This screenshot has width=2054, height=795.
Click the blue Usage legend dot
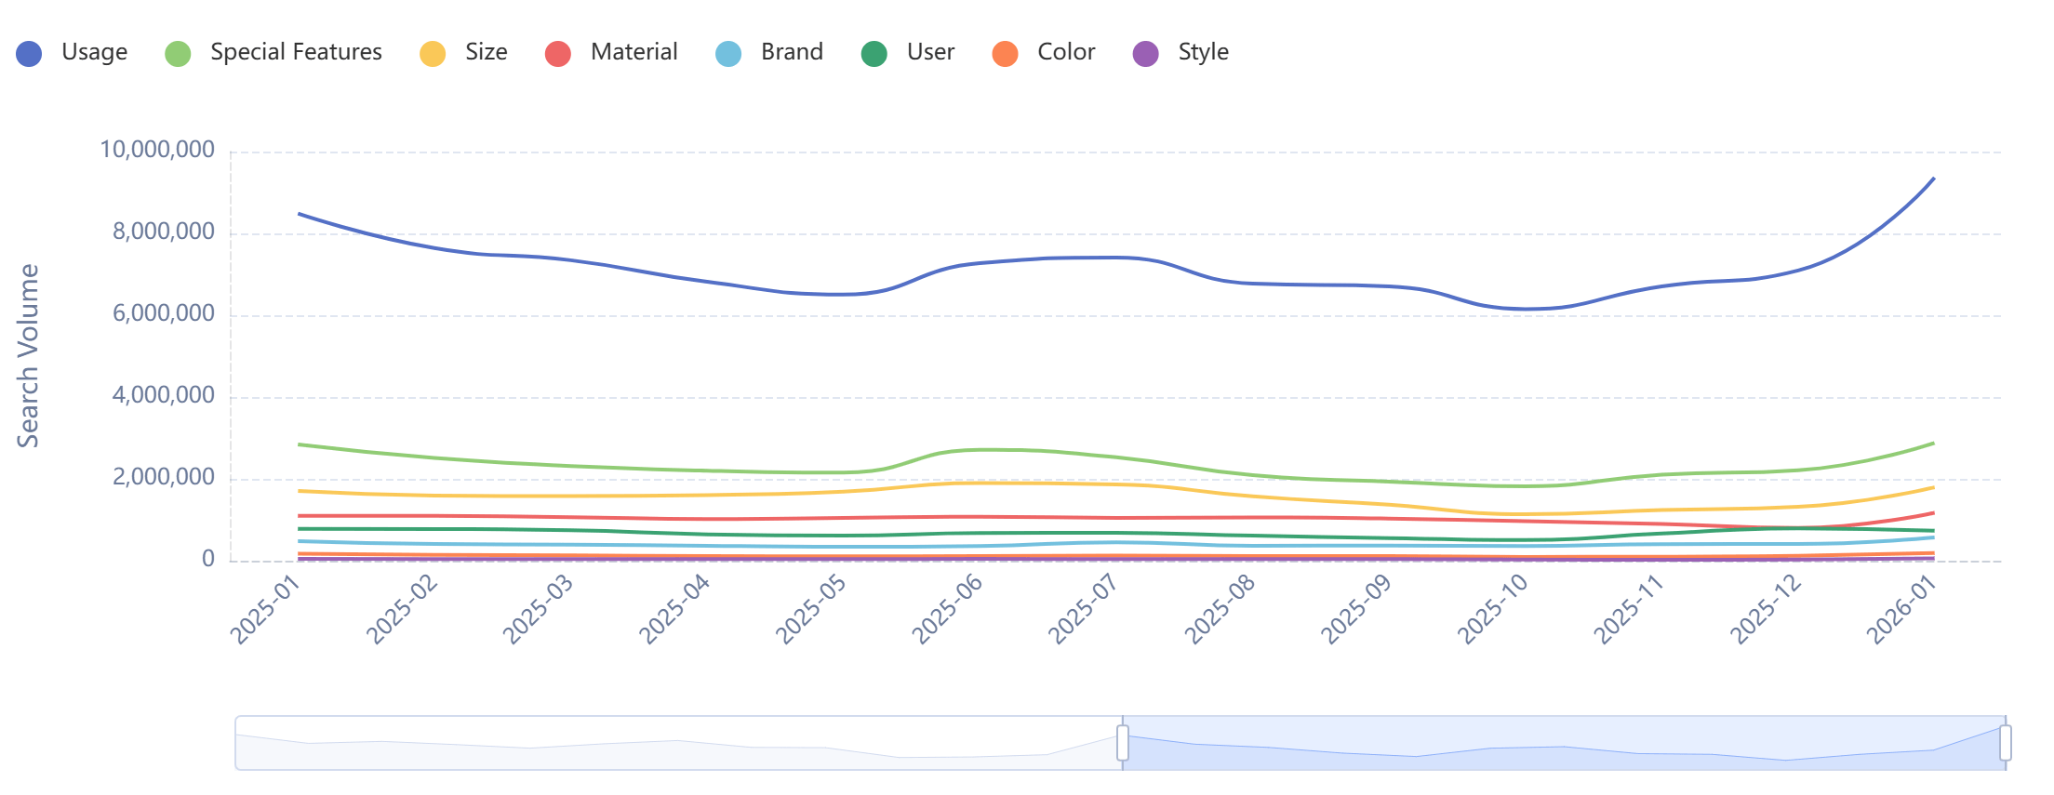[29, 54]
